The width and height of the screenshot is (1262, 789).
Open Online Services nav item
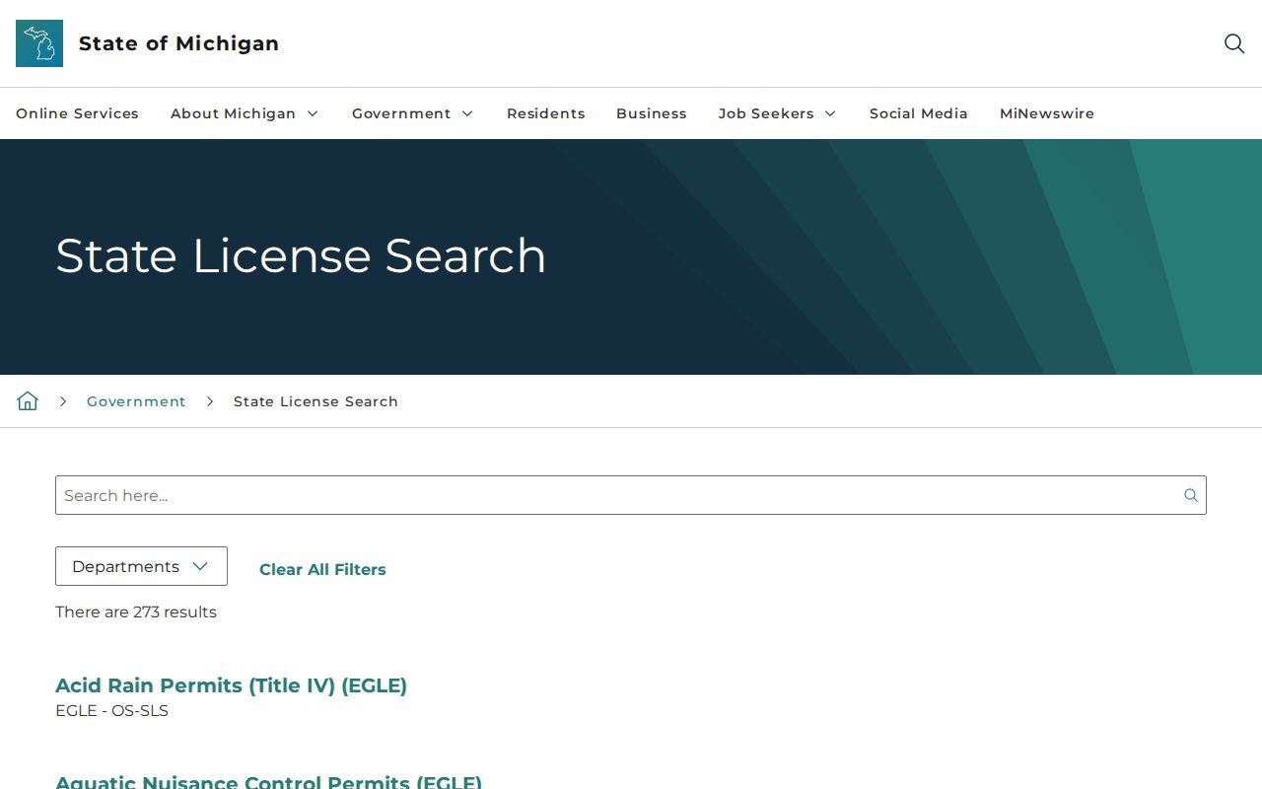coord(77,113)
